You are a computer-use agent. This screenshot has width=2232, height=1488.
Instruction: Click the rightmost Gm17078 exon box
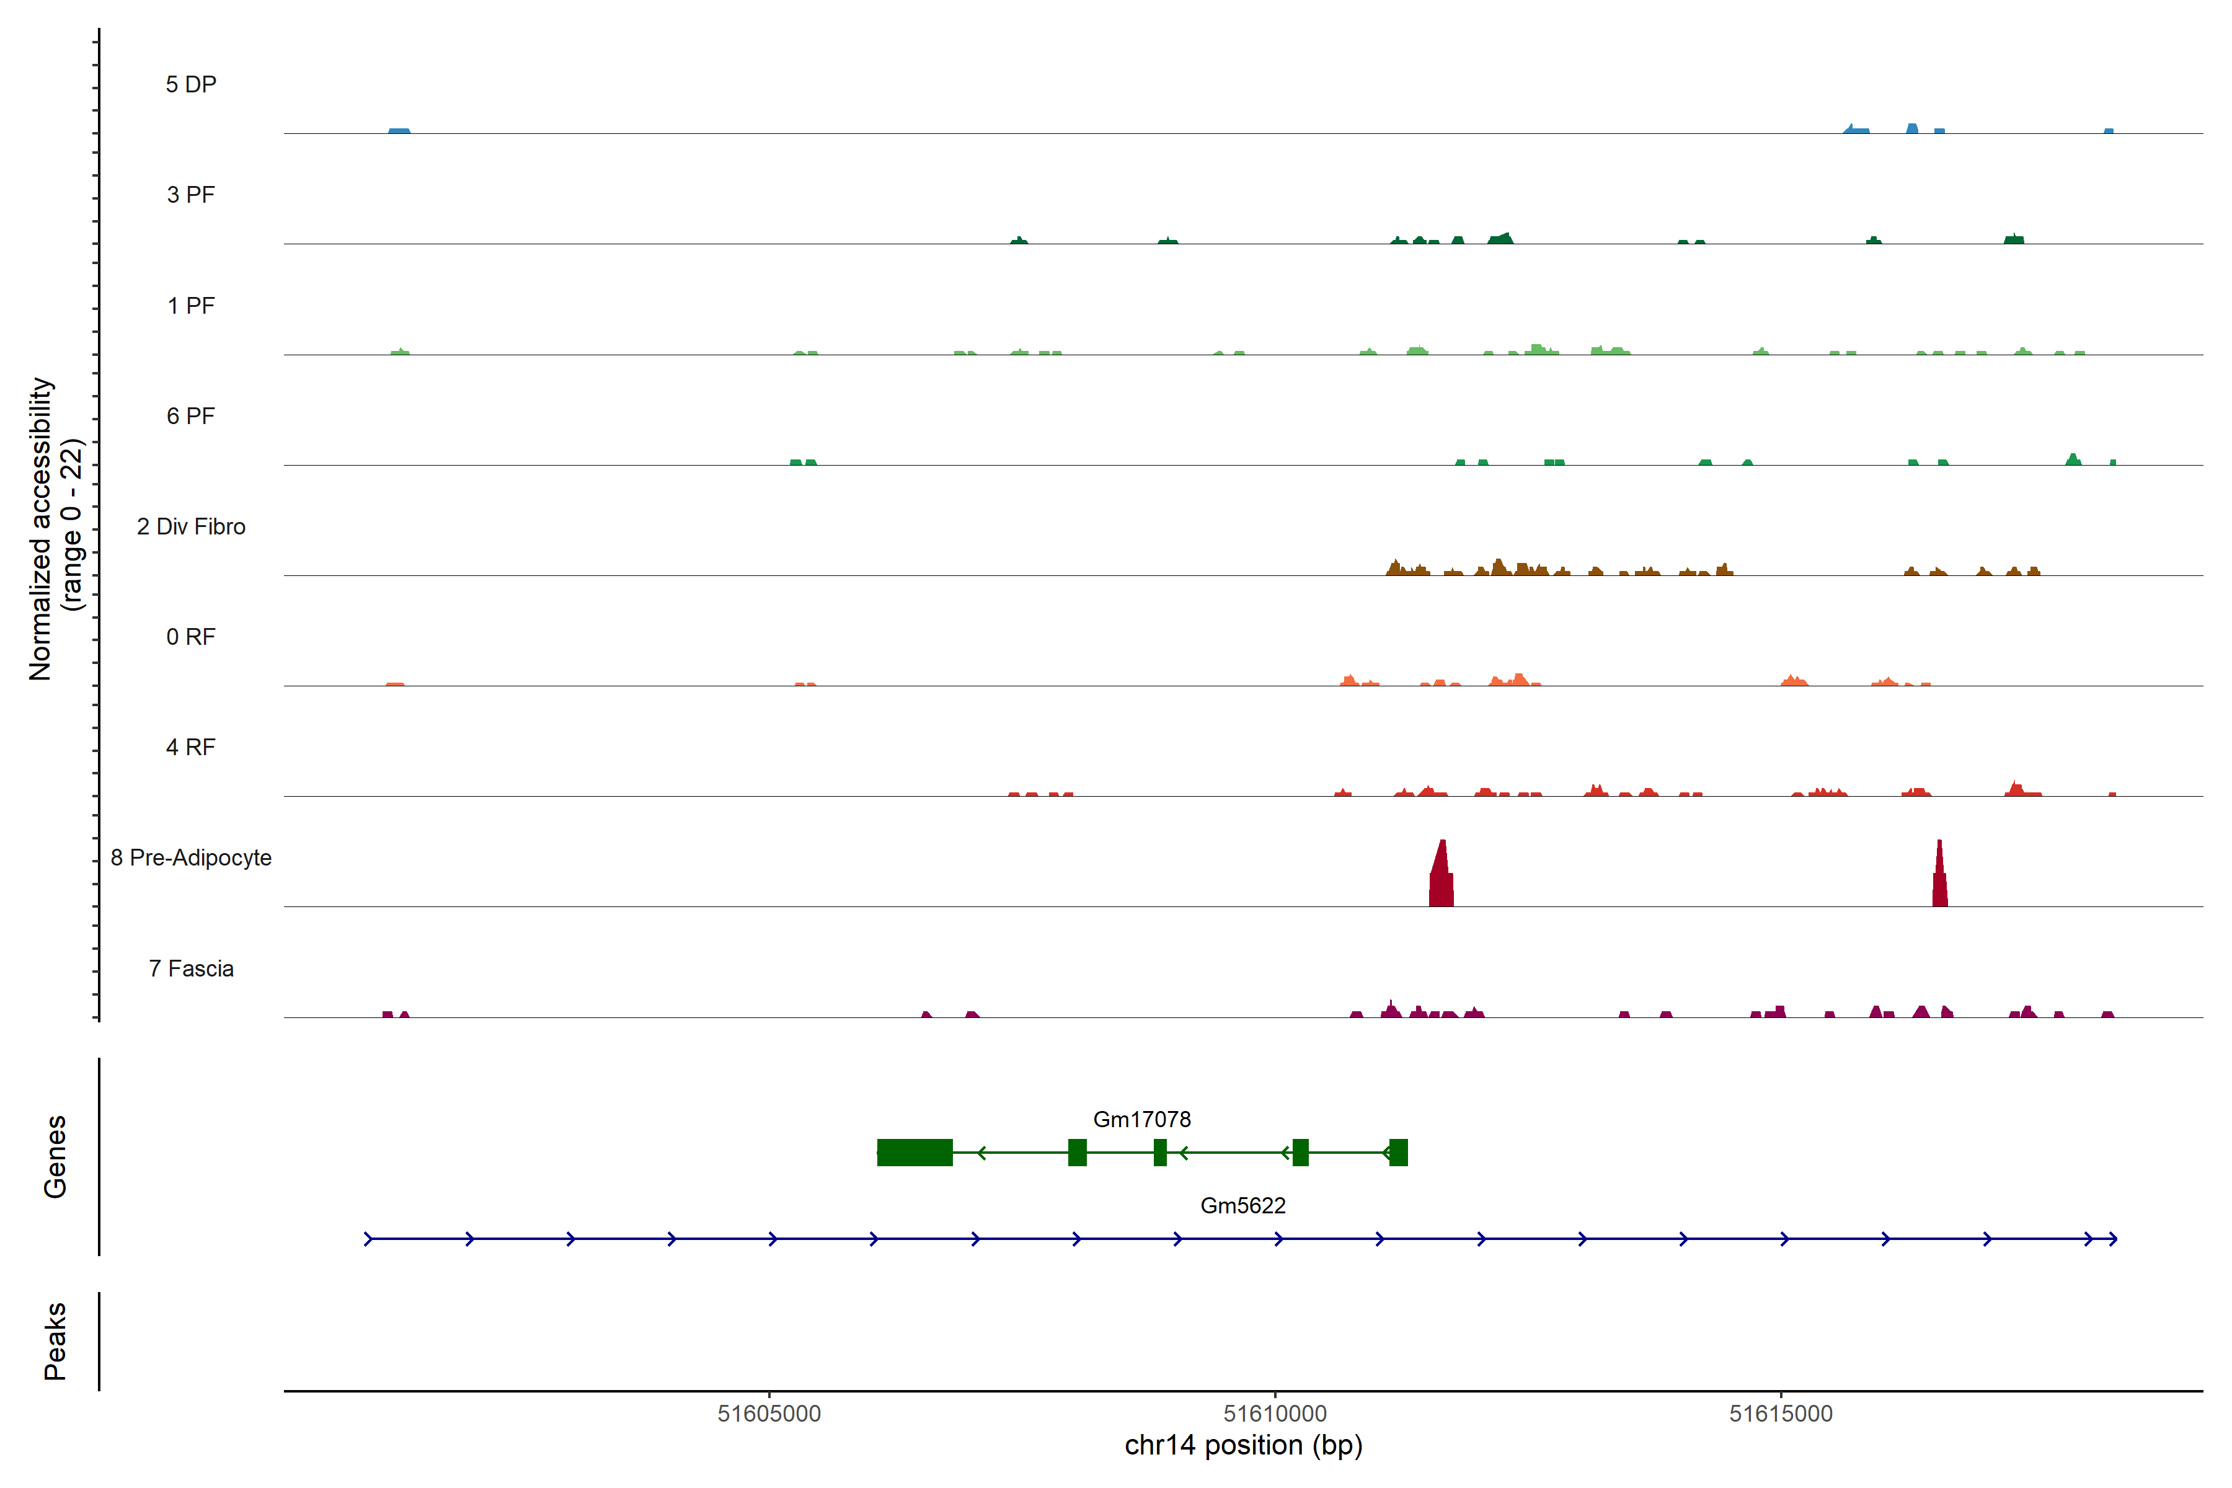click(x=1398, y=1152)
